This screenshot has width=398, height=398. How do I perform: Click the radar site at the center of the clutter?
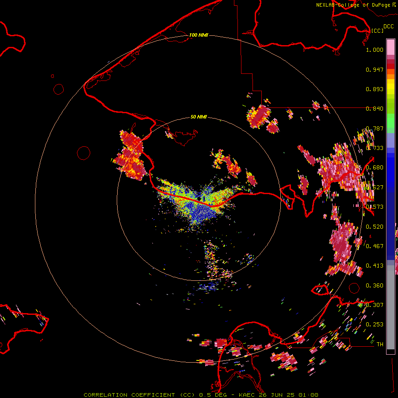click(x=199, y=199)
